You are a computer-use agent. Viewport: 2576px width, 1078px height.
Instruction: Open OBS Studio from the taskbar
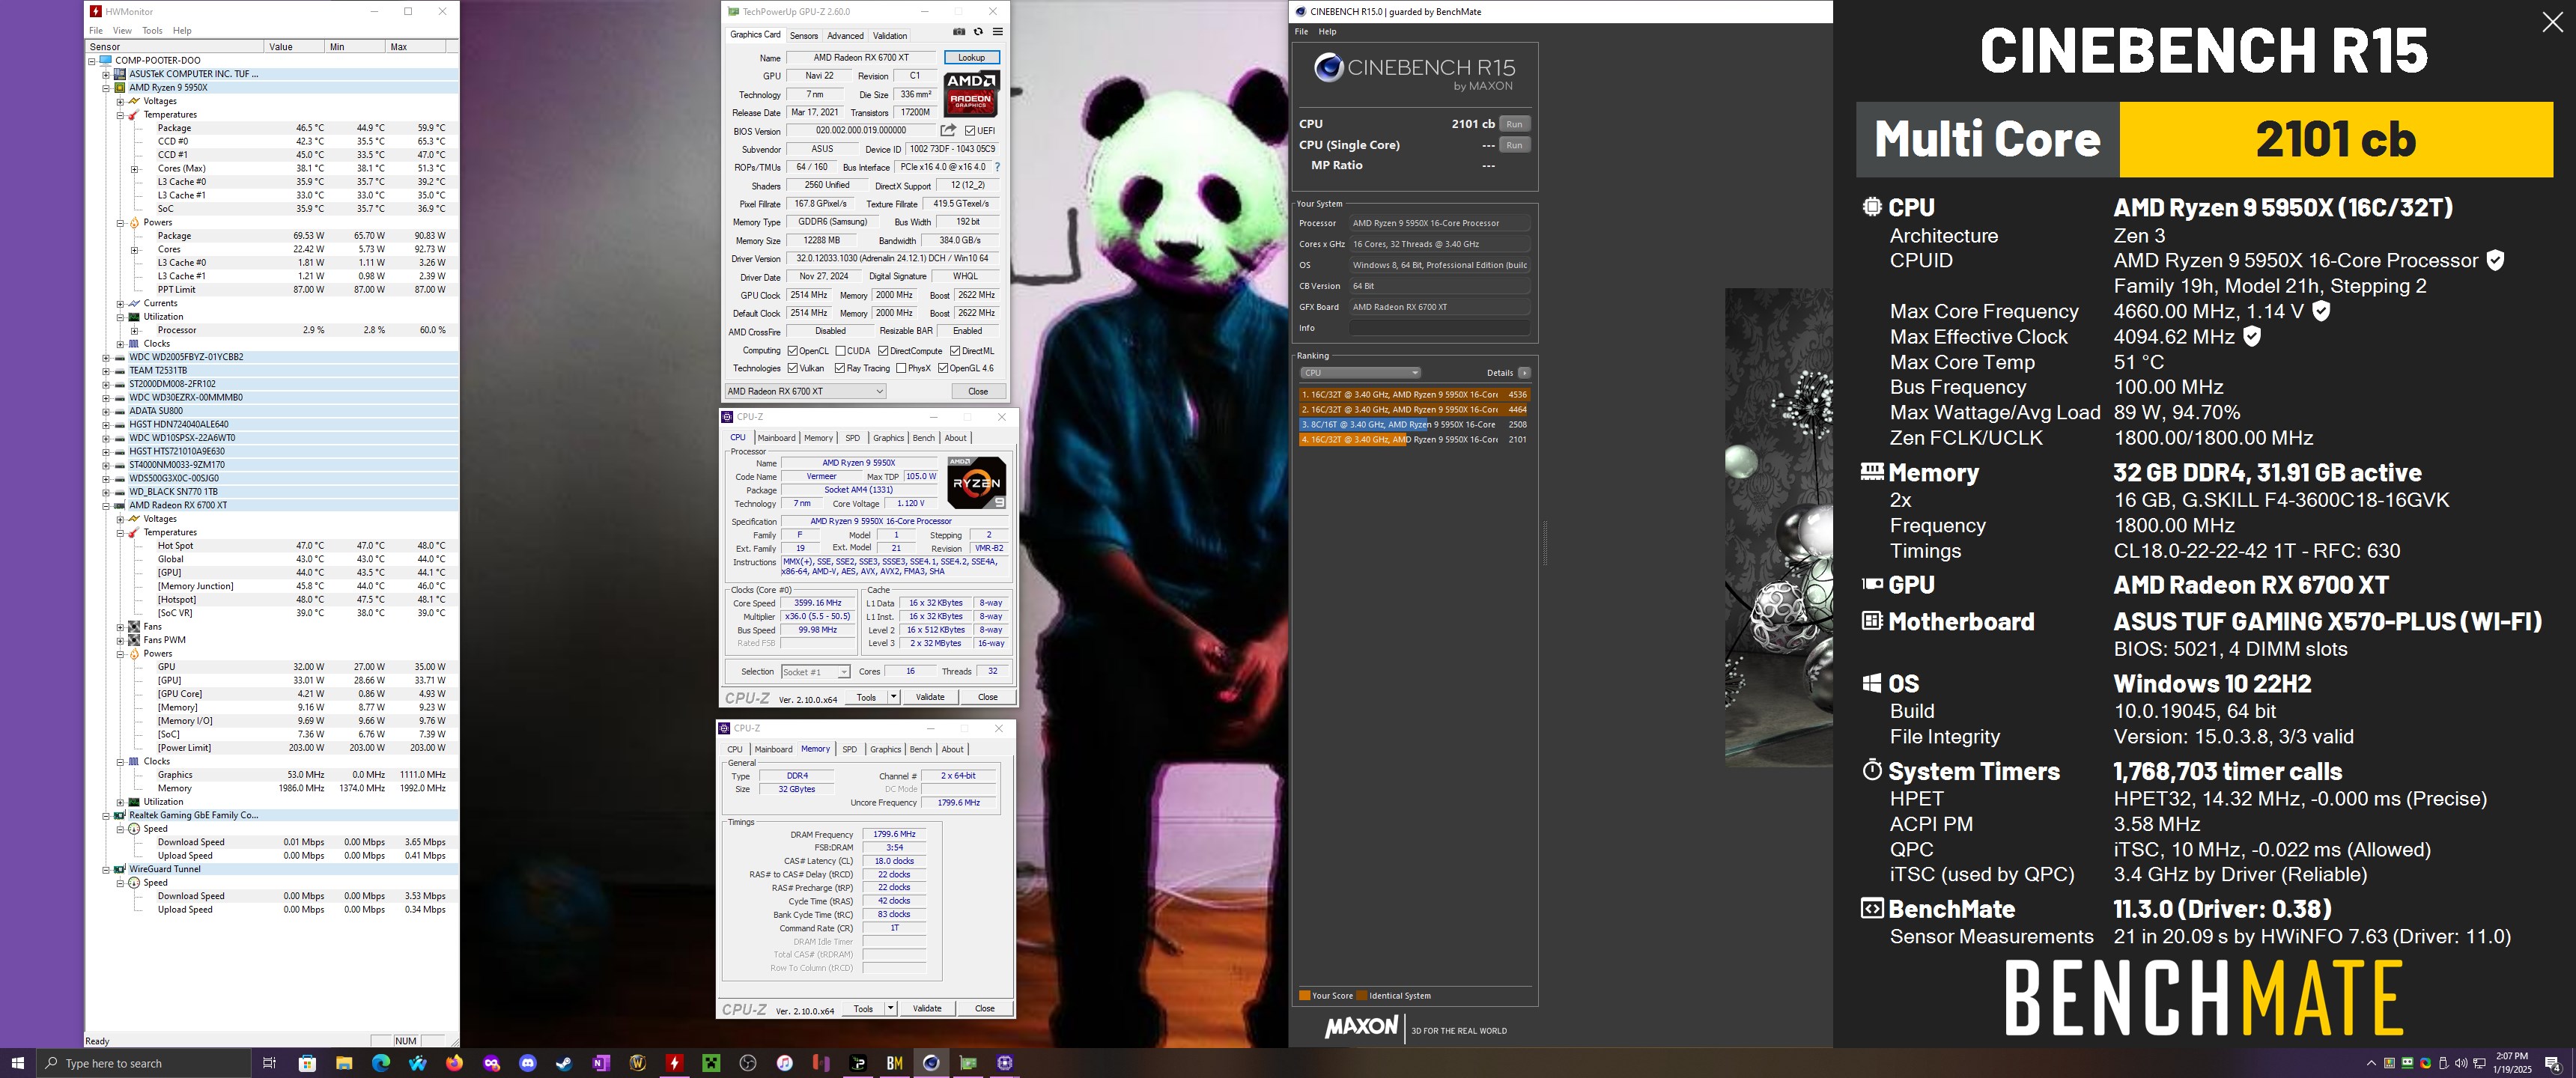pyautogui.click(x=748, y=1063)
